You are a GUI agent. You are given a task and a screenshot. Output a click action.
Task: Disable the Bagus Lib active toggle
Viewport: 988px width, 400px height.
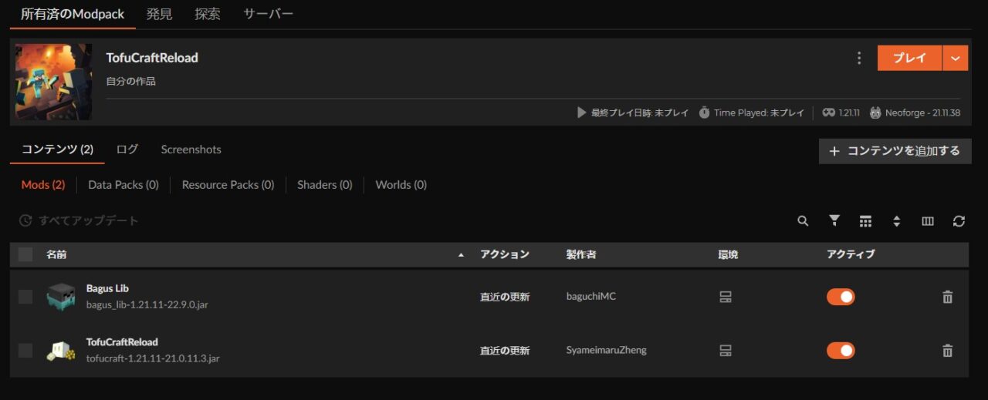[x=841, y=297]
